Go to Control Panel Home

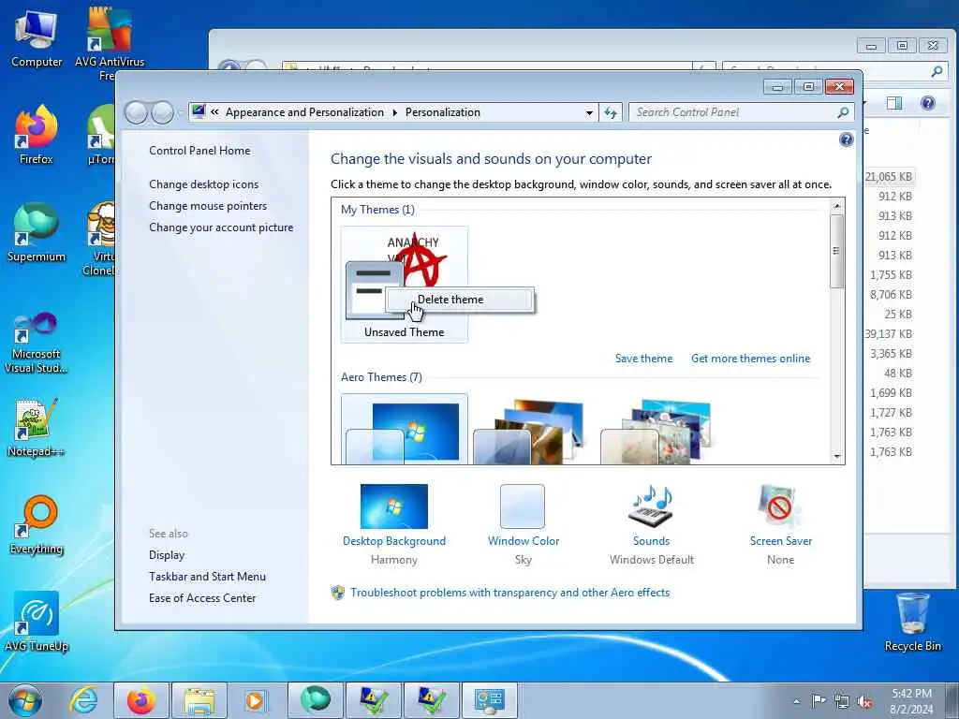click(199, 151)
